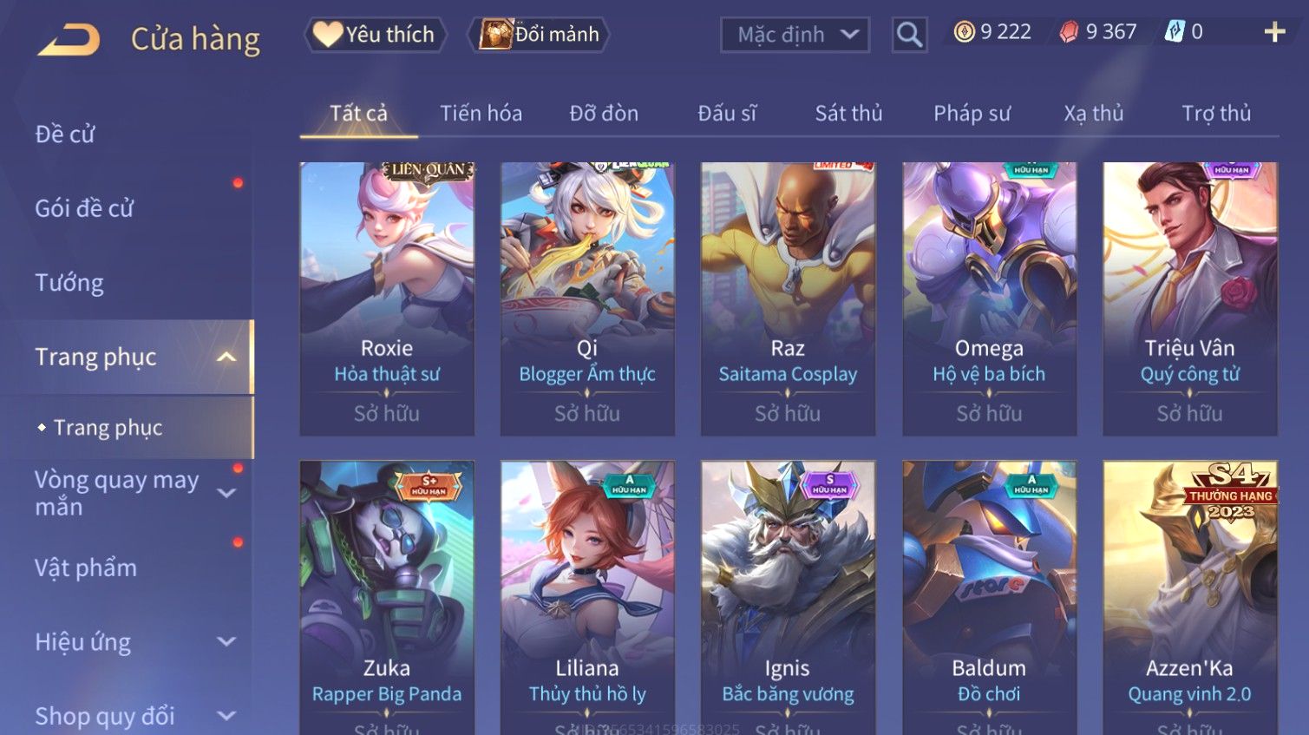
Task: Expand the Hiệu ứng sidebar section
Action: [226, 642]
